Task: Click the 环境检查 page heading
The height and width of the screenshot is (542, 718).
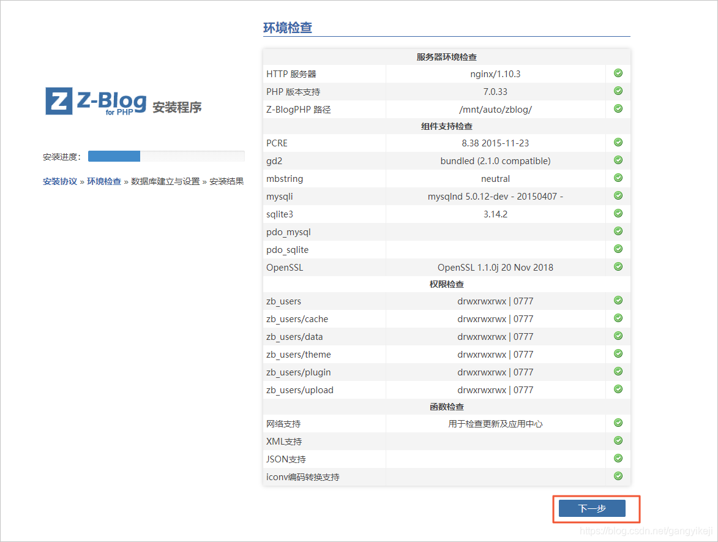Action: 288,28
